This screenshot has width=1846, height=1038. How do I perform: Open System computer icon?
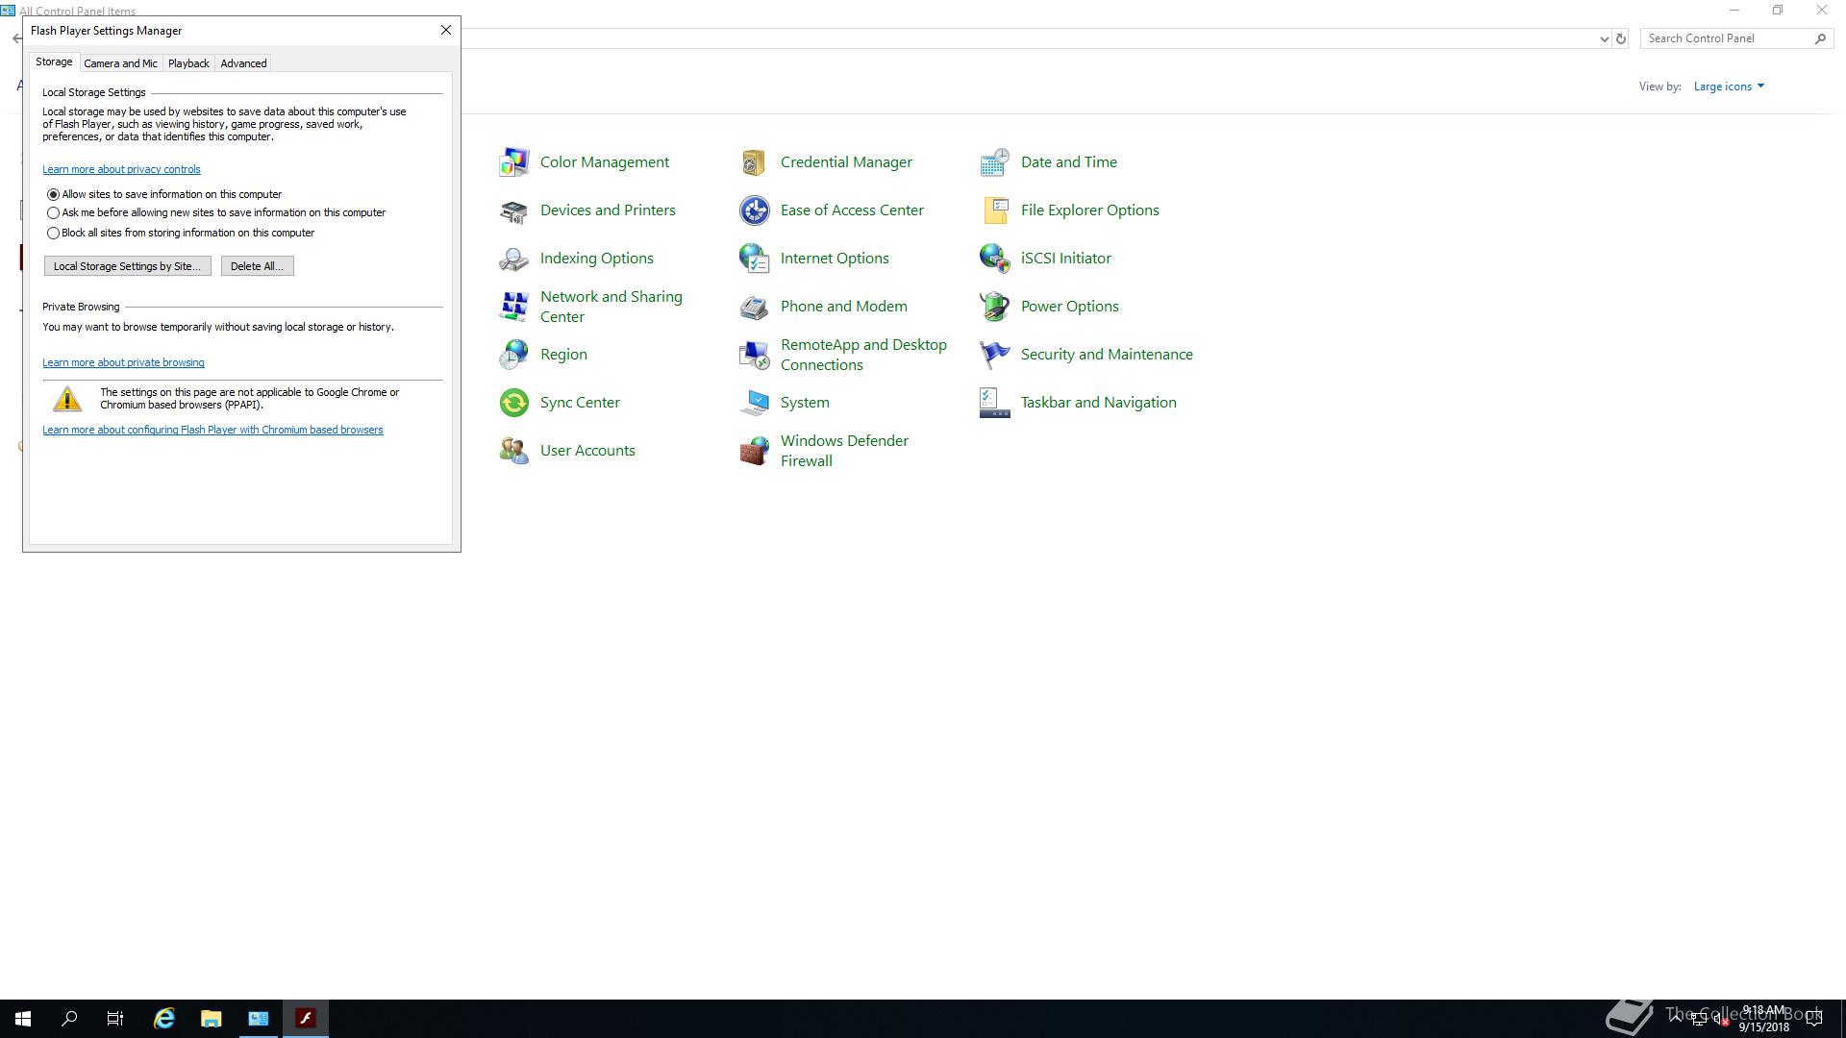point(754,403)
